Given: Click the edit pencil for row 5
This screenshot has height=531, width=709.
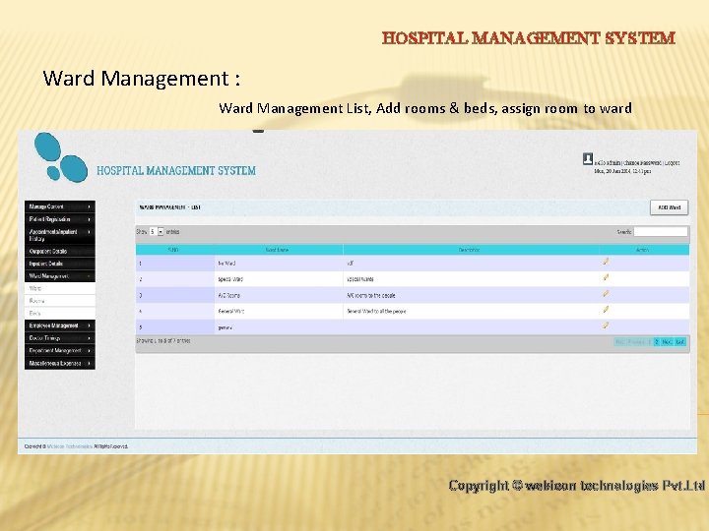Looking at the screenshot, I should click(606, 325).
